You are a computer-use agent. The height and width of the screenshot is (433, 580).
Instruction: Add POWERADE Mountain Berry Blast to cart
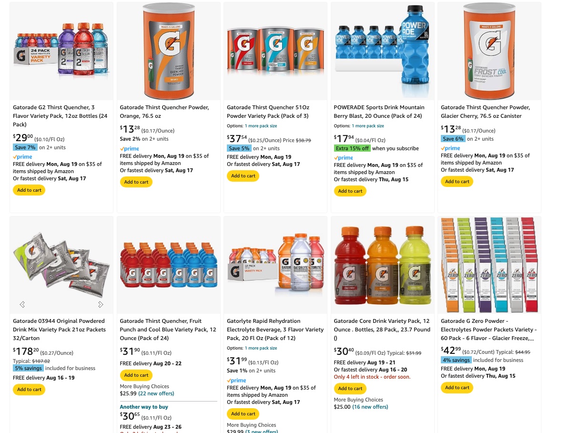(350, 191)
